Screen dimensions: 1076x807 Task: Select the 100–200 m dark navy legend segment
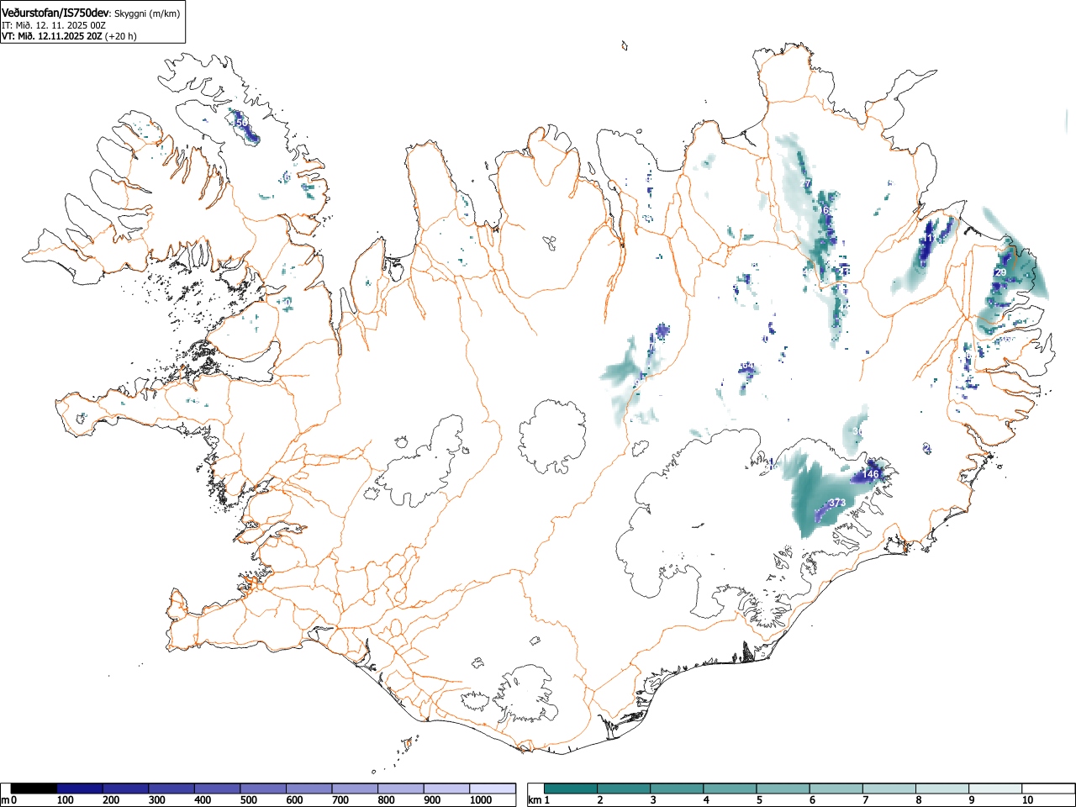tap(80, 789)
